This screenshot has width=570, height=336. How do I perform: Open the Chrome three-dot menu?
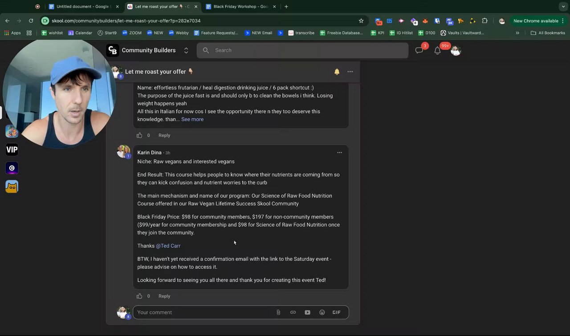(x=563, y=21)
